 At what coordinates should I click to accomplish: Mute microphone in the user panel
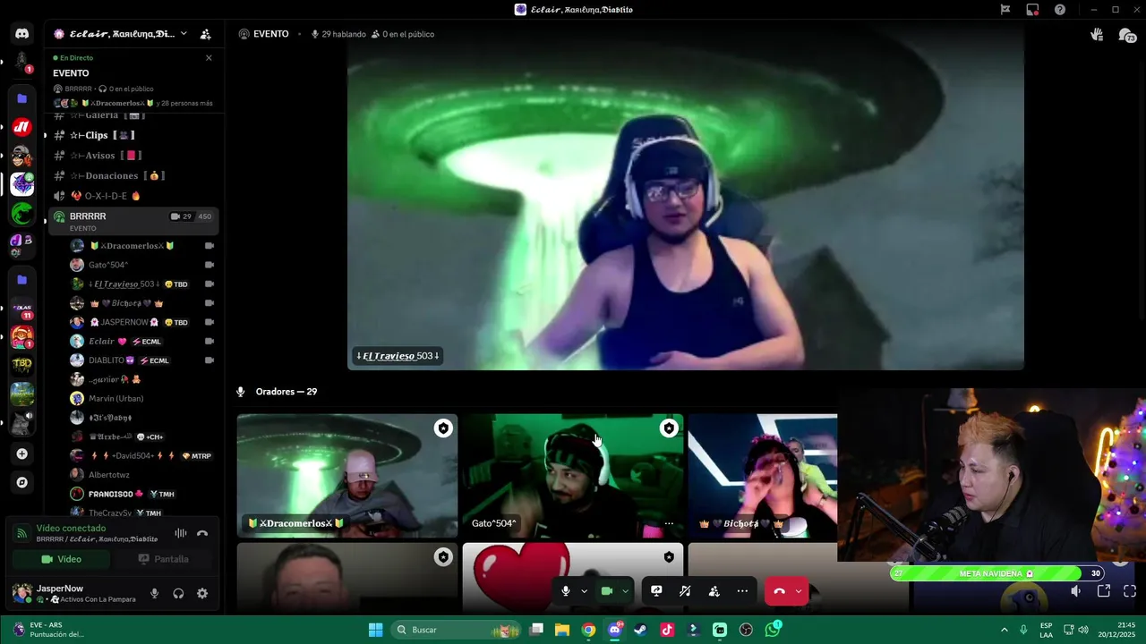coord(155,593)
